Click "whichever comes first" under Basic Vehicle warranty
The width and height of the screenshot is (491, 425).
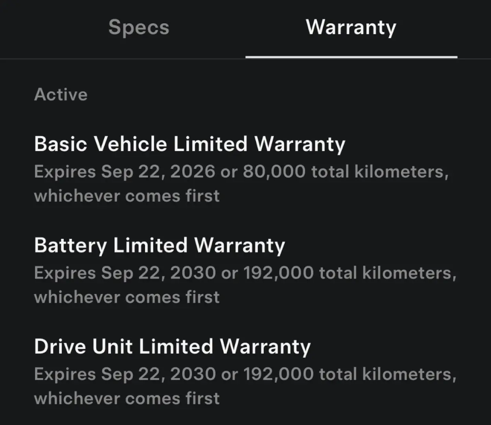click(x=127, y=196)
